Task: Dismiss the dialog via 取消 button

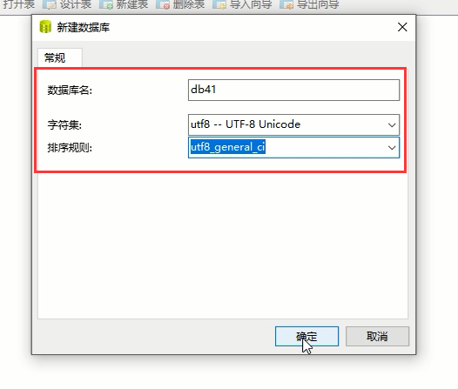Action: (x=377, y=336)
